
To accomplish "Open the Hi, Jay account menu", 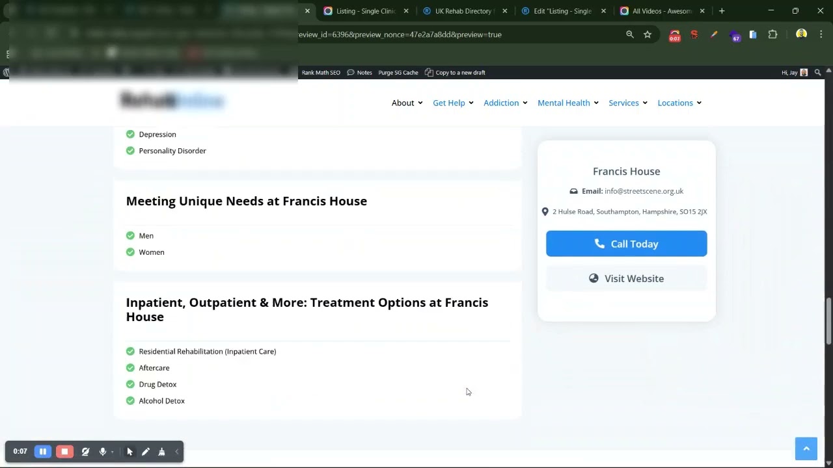I will coord(794,73).
